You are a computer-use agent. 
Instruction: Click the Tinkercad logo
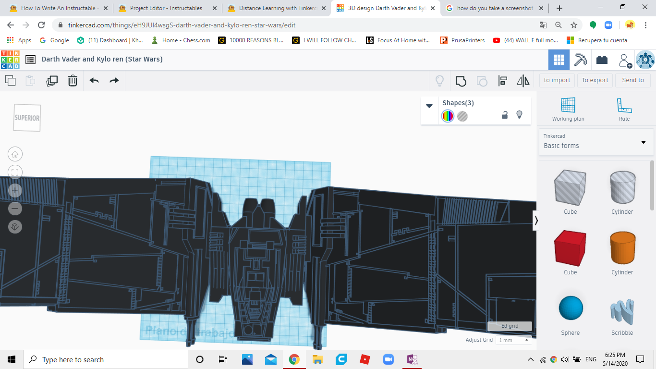[10, 60]
